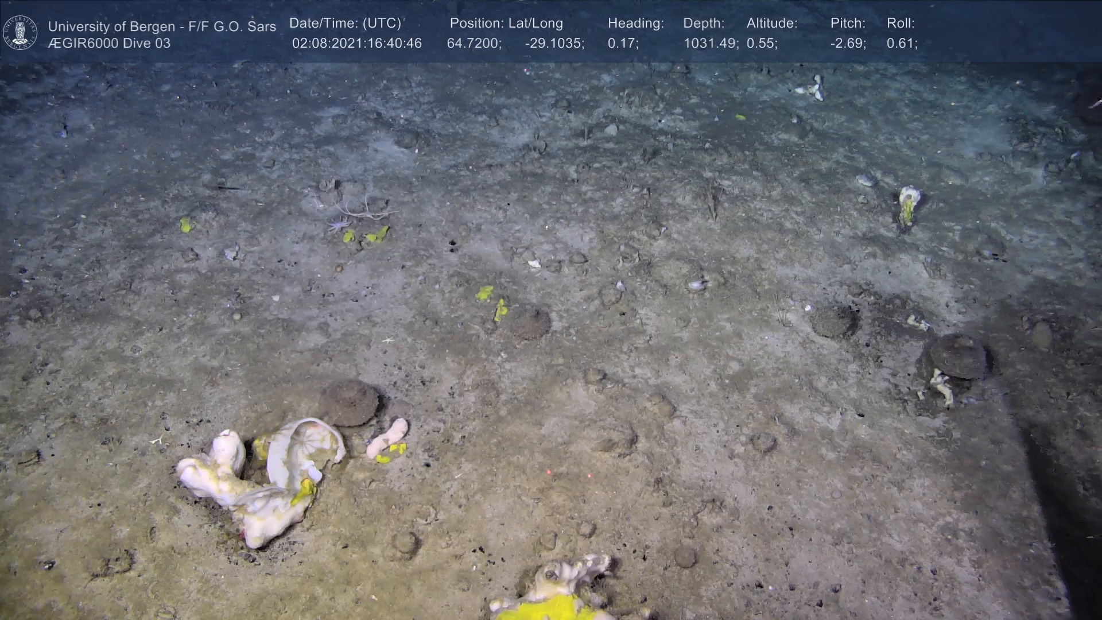Click the 'University of Bergen - F/F G.O. Sars' text

click(162, 26)
